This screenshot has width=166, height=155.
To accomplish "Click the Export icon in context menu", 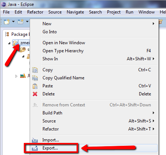I will [x=35, y=148].
